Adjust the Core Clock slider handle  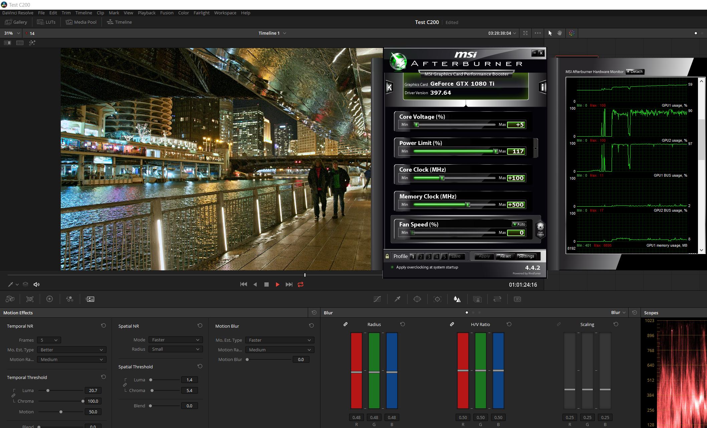pos(442,178)
